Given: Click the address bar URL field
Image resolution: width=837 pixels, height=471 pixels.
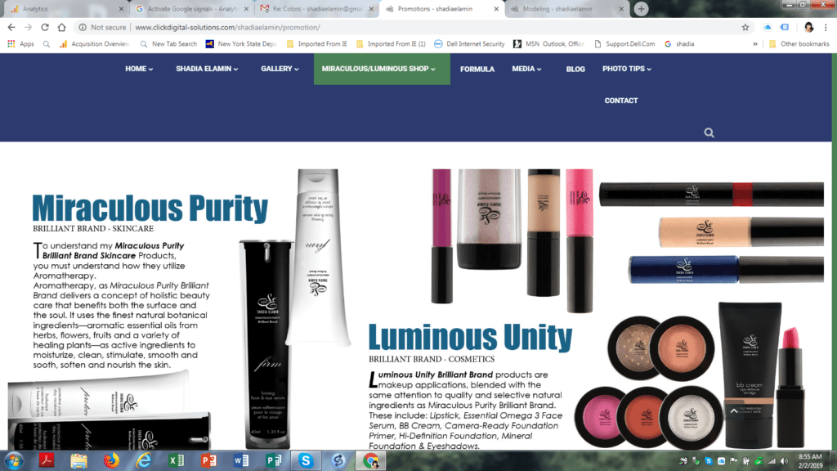Looking at the screenshot, I should [409, 27].
